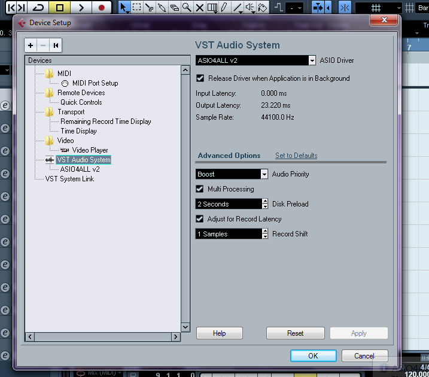429x377 pixels.
Task: Select VST Audio System entry
Action: [x=83, y=160]
